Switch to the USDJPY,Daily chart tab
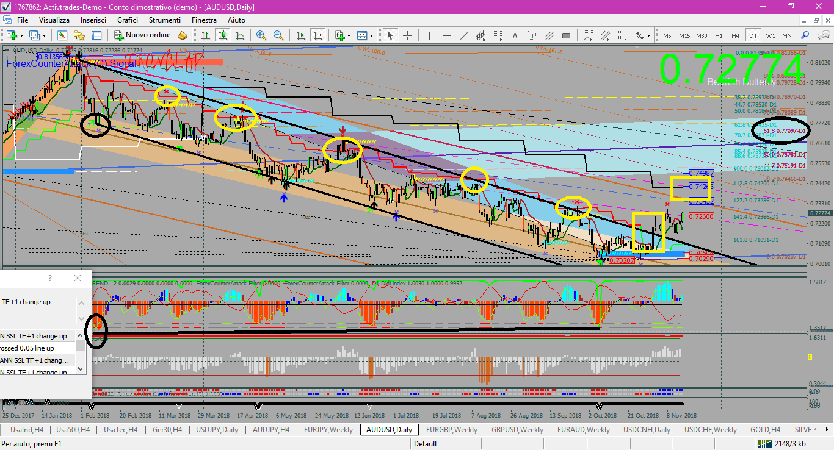This screenshot has width=834, height=450. pyautogui.click(x=217, y=430)
